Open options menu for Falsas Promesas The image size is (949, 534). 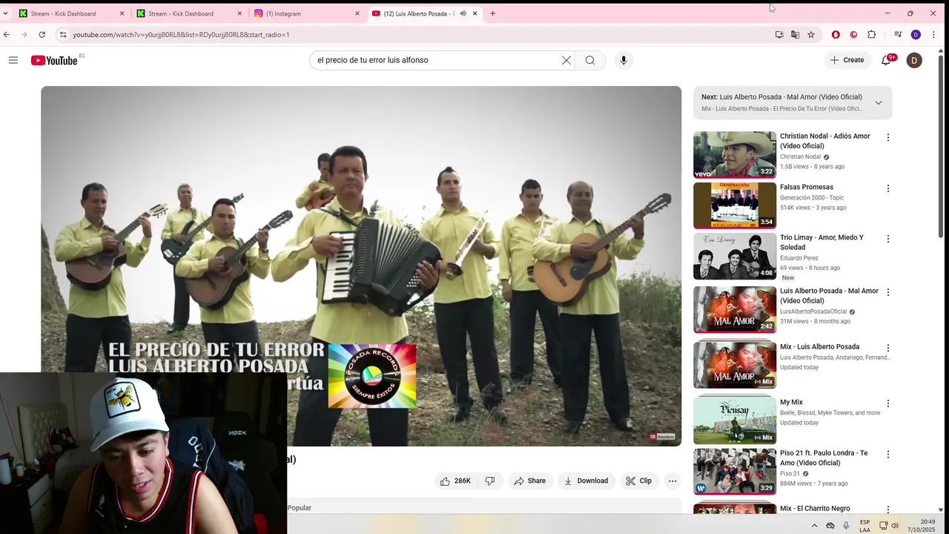(887, 188)
